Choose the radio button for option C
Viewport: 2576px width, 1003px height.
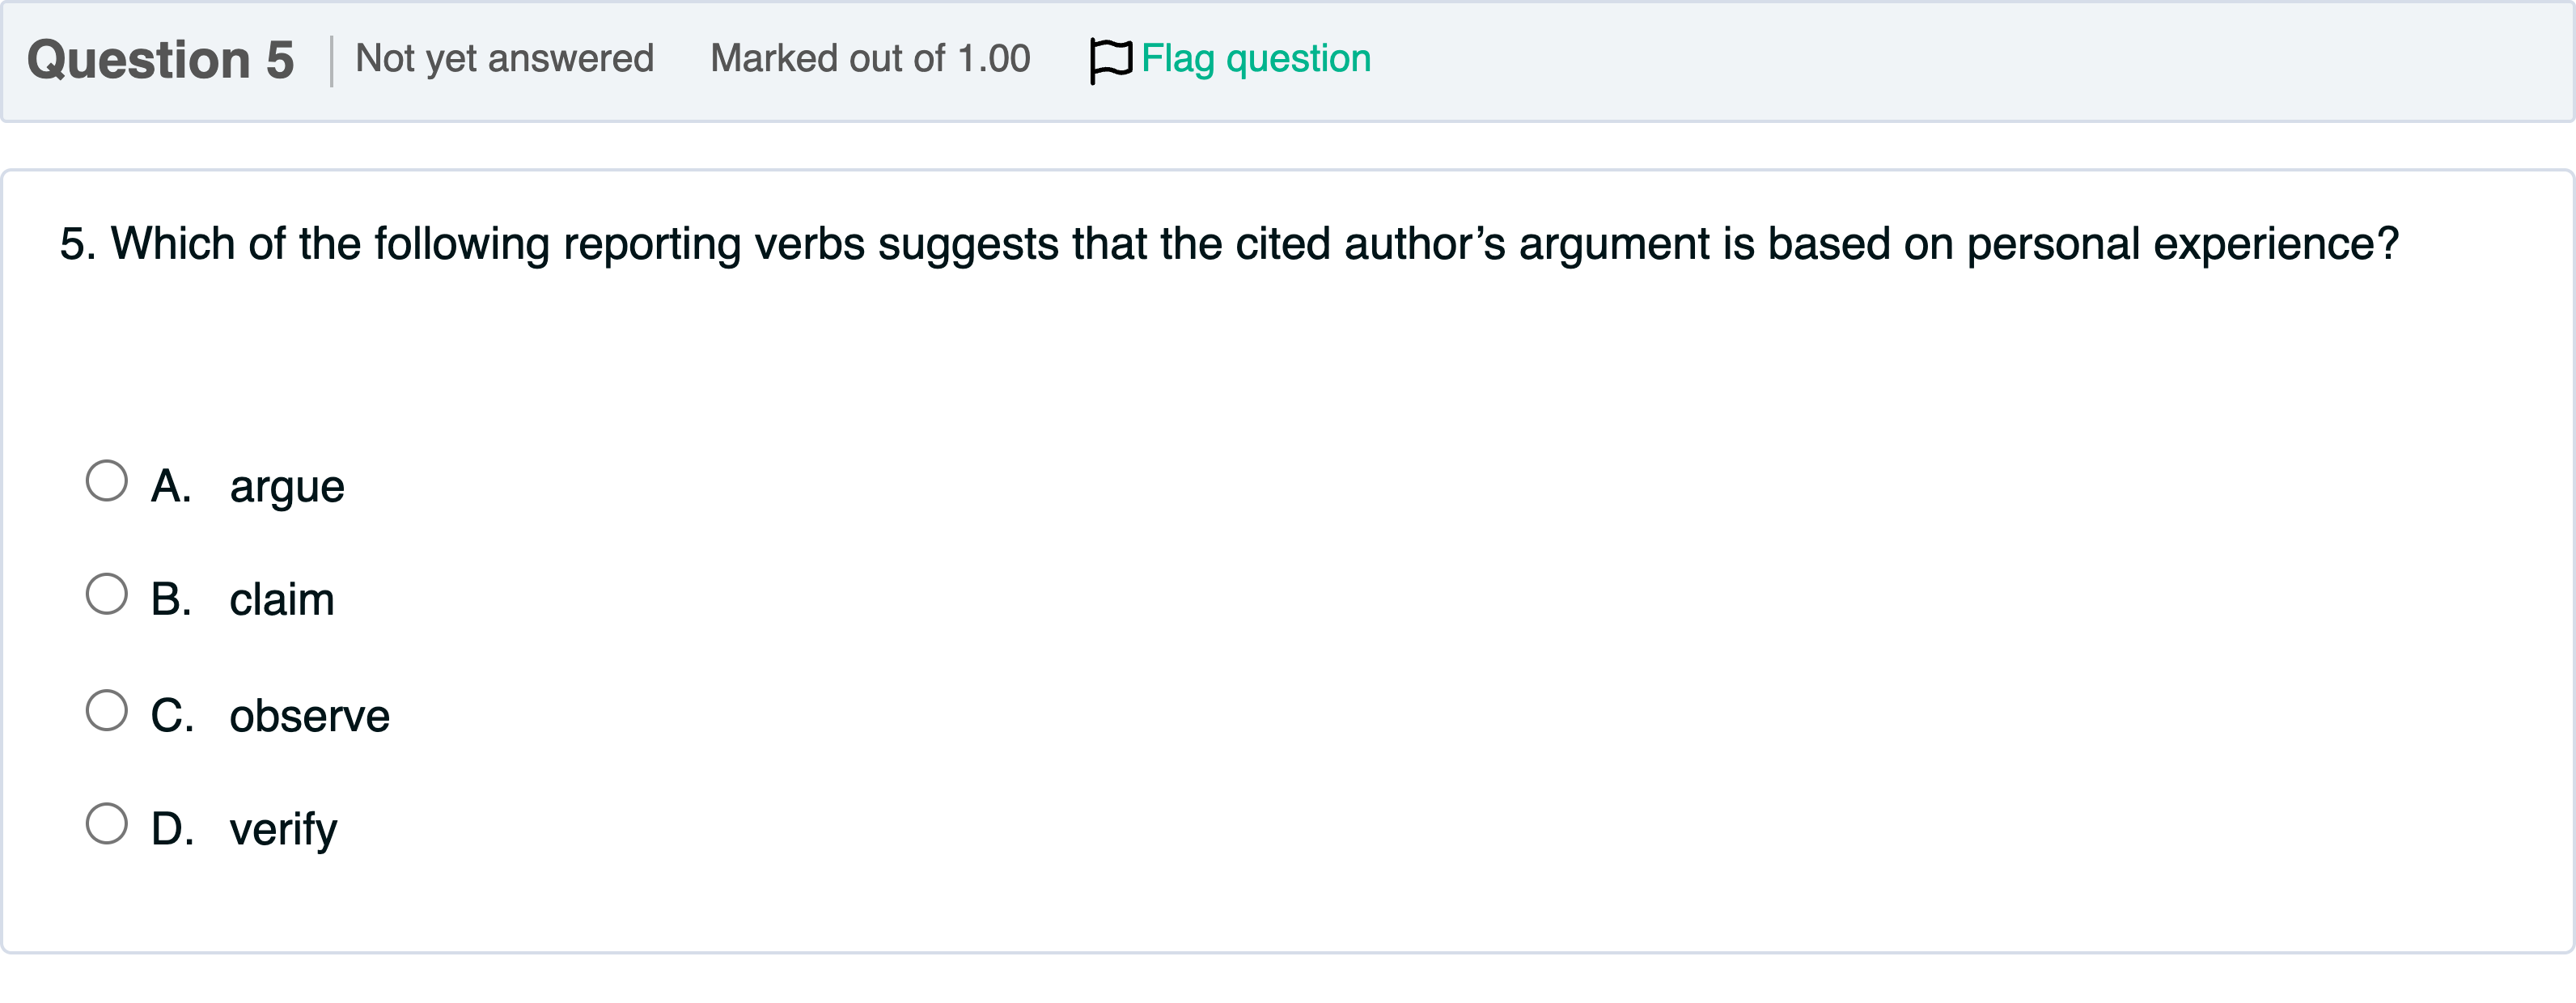click(107, 711)
